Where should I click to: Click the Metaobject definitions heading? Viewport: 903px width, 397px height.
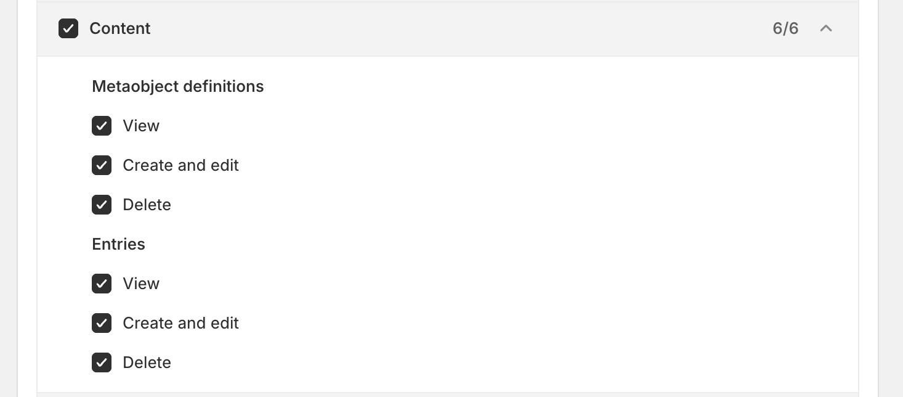click(178, 86)
